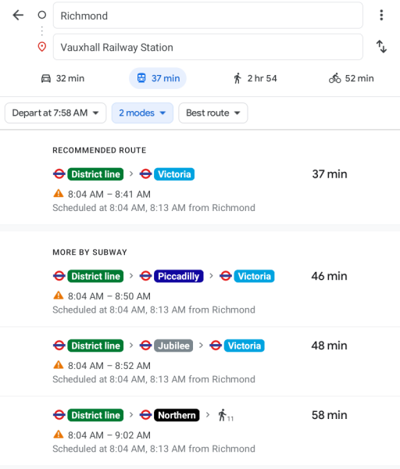The image size is (400, 469).
Task: Select transit mode 37 min tab
Action: coord(158,78)
